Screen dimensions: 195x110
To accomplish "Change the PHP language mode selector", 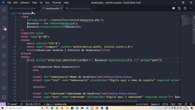I will click(x=180, y=104).
